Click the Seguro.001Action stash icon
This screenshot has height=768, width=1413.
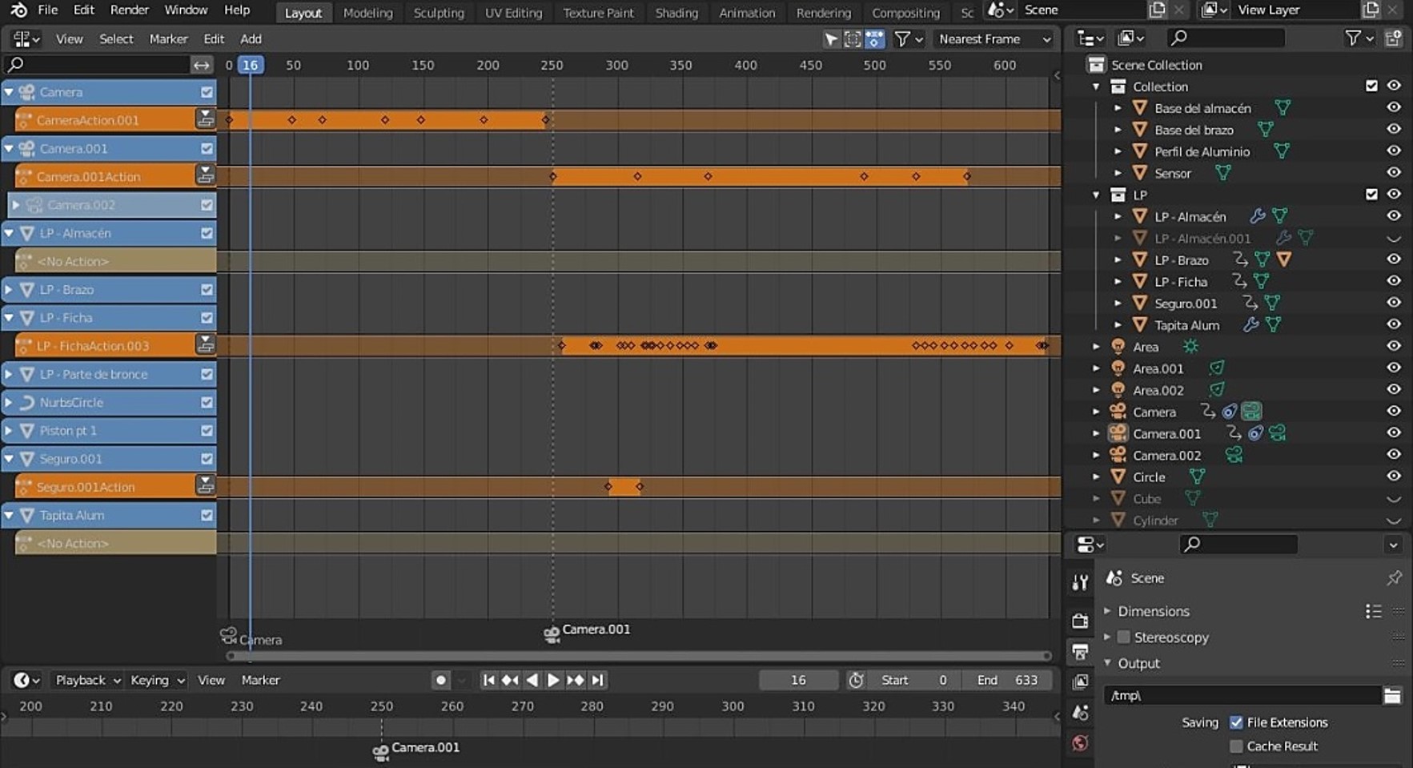(205, 486)
